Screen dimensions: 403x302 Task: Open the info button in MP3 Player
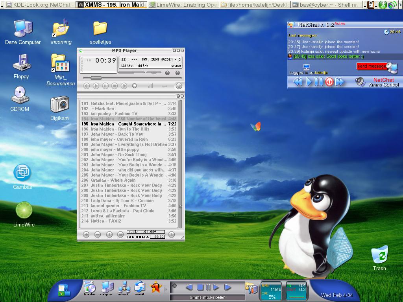point(179,86)
